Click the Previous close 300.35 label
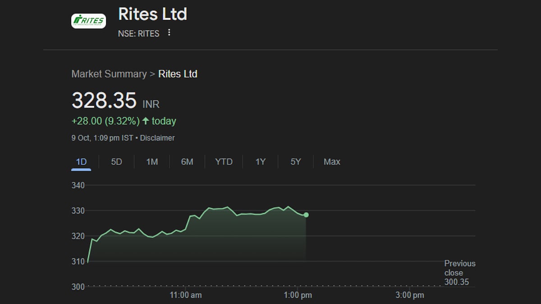 [x=459, y=273]
